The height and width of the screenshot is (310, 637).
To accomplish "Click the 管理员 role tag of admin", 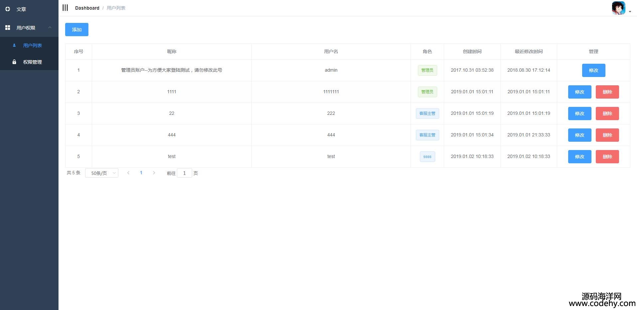I will point(427,70).
